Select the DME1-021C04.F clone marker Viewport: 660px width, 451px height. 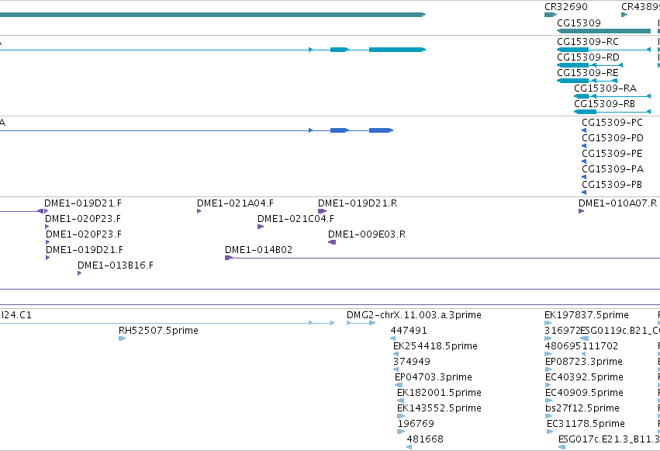261,227
